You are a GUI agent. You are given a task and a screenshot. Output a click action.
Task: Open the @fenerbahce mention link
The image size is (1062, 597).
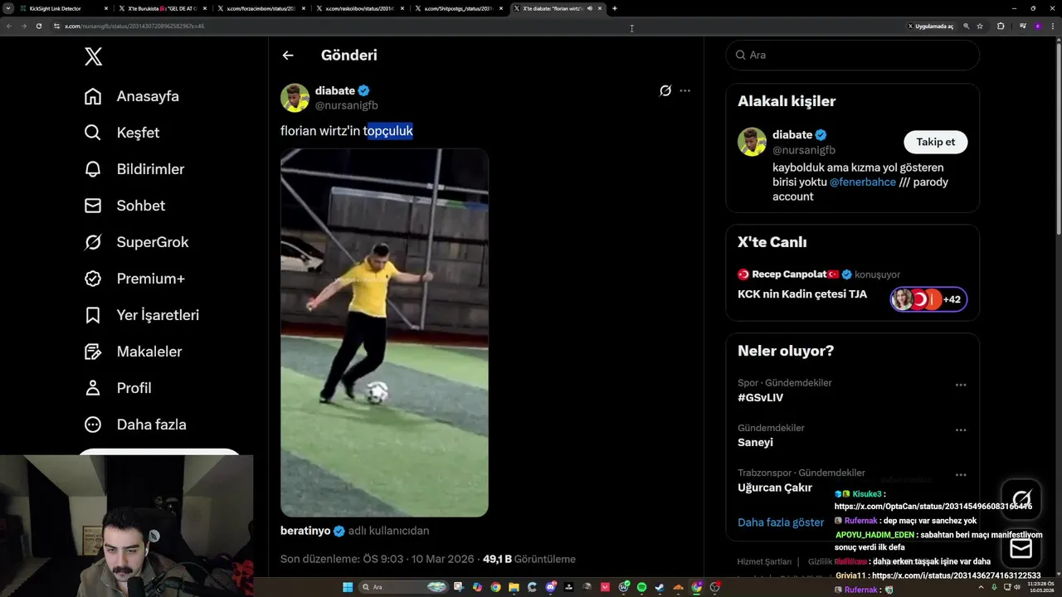pos(863,182)
